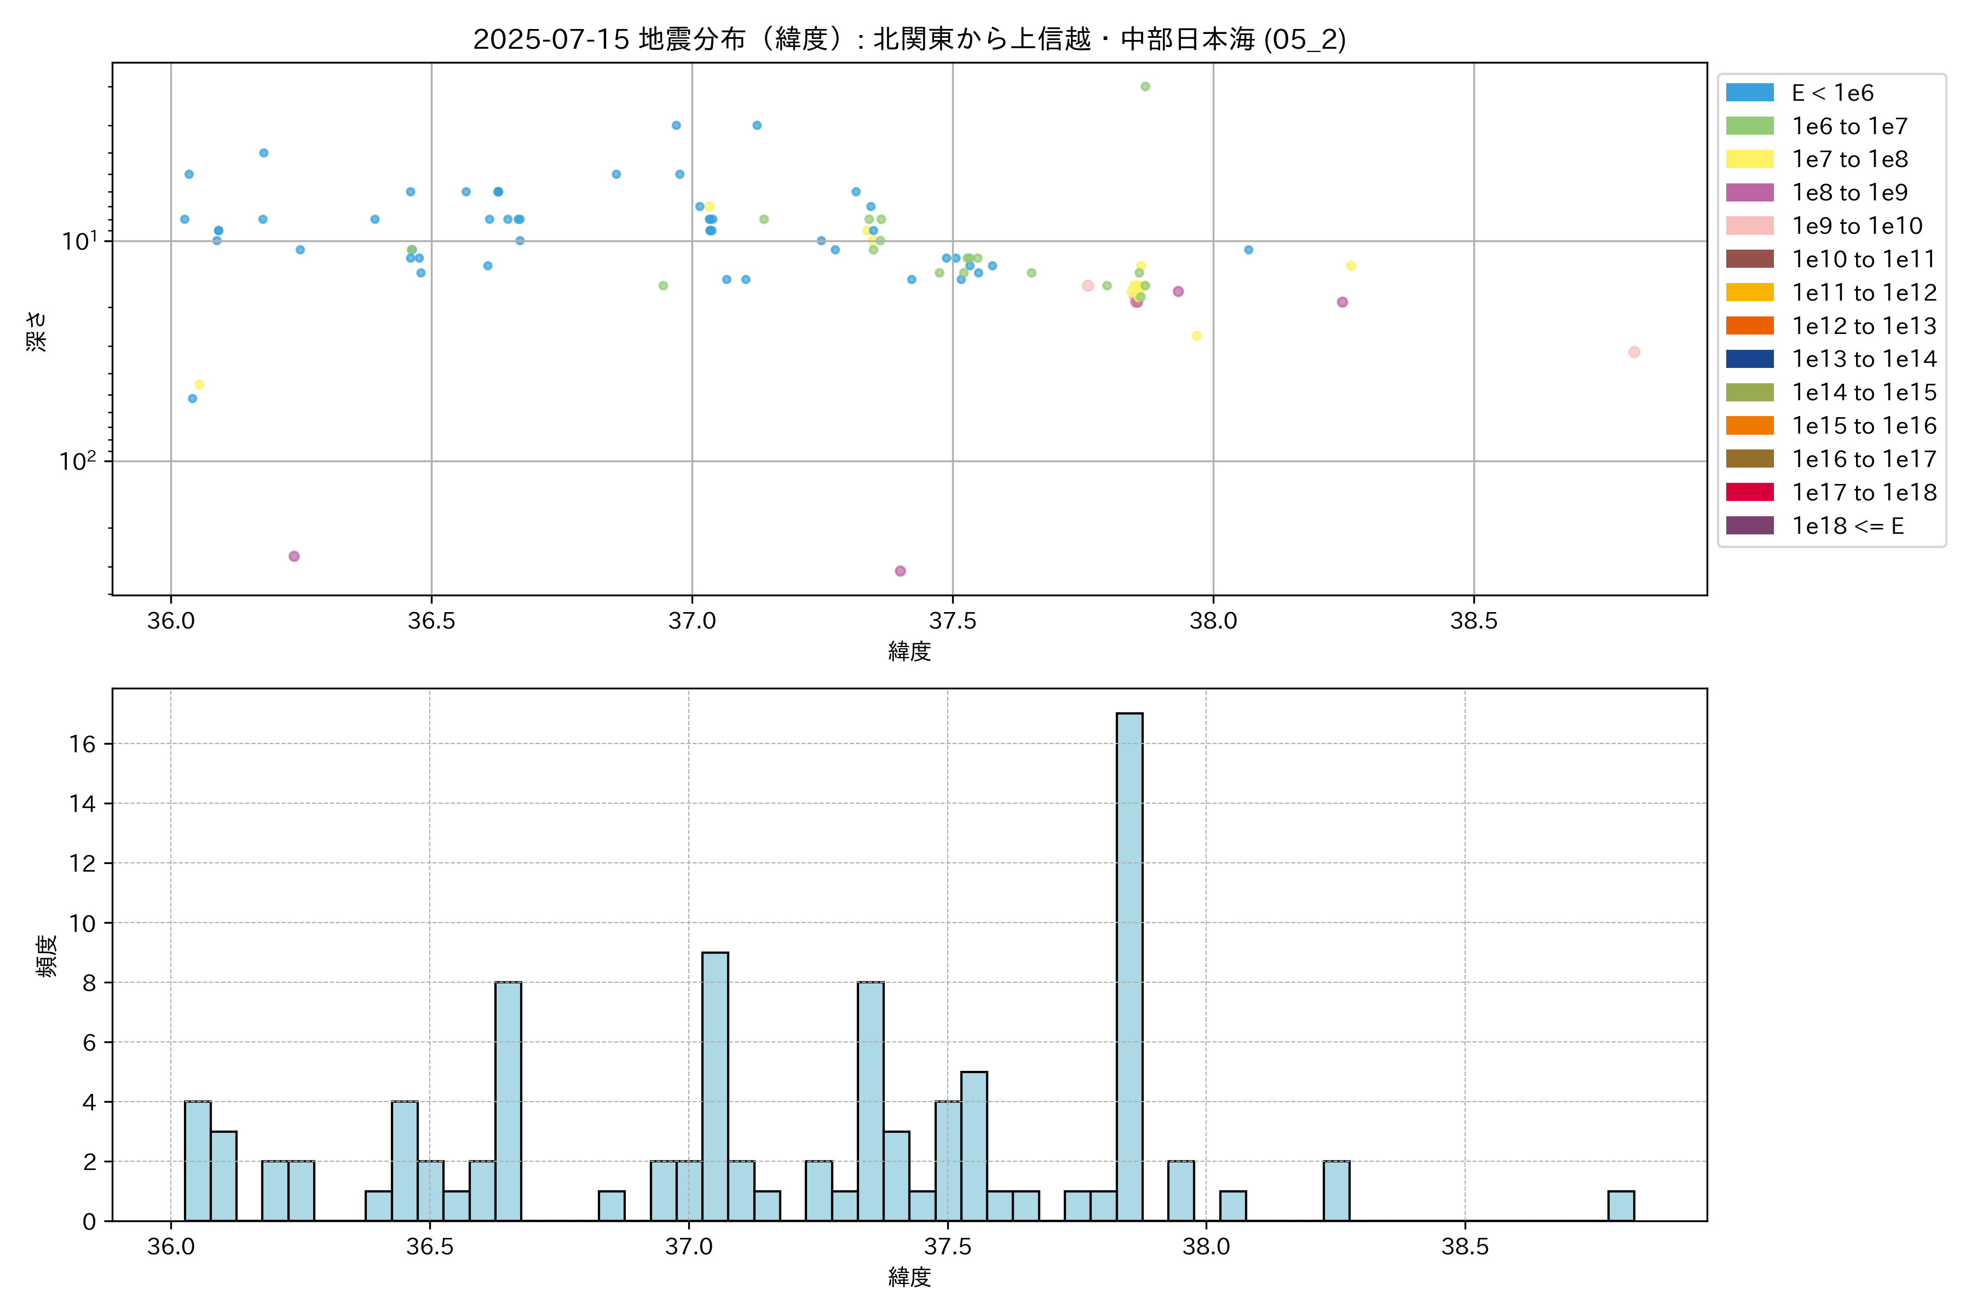Viewport: 1971px width, 1314px height.
Task: Click the green scatter point at top near 37.87
Action: (1145, 87)
